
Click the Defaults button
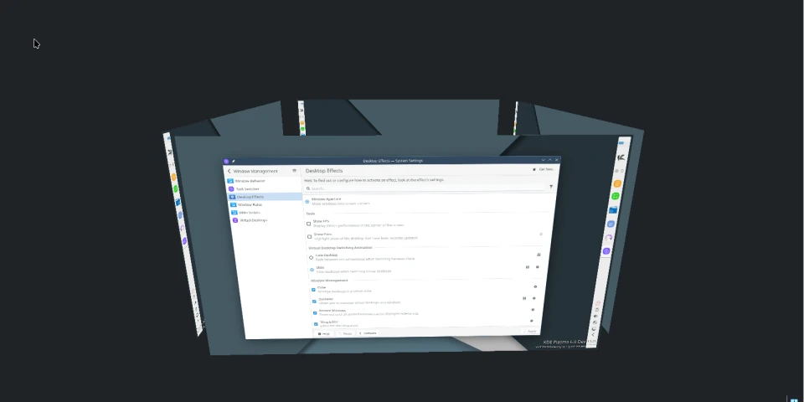[x=367, y=333]
